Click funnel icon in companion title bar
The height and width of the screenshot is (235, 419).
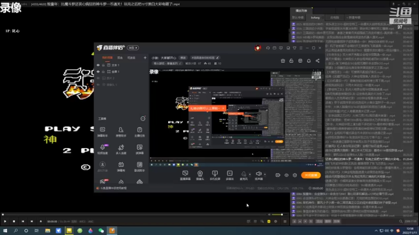tap(294, 48)
